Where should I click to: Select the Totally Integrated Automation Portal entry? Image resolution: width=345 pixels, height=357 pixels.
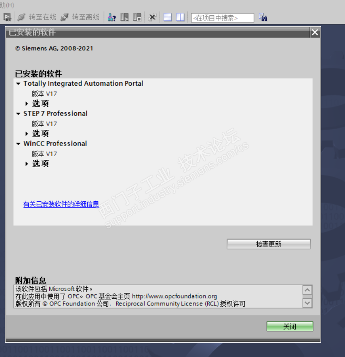click(83, 84)
